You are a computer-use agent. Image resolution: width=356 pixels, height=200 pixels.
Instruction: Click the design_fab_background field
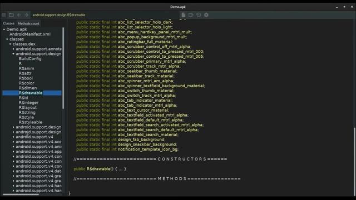121,139
